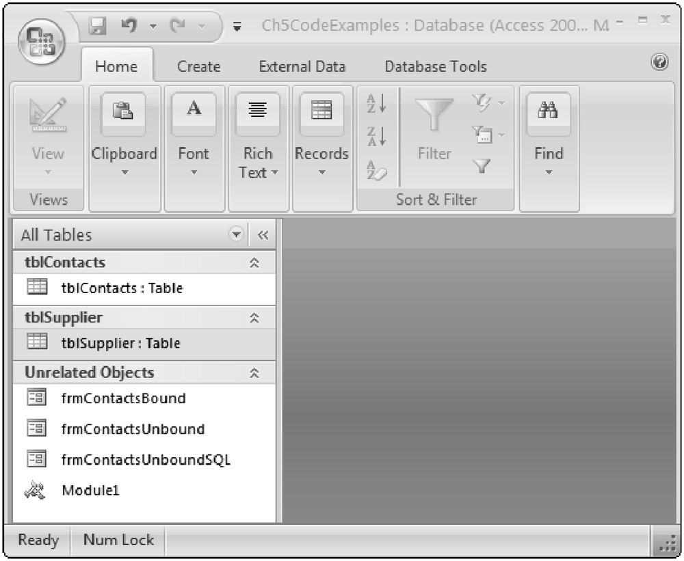Sort descending with the Z-A icon
684x561 pixels.
pos(377,136)
